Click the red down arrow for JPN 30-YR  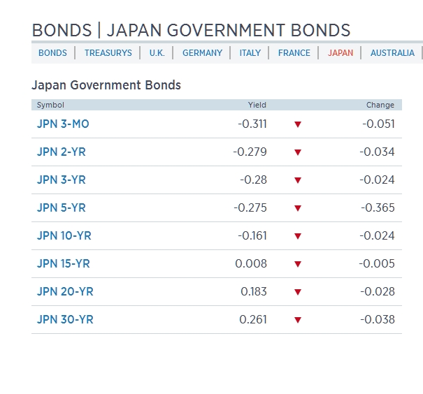tap(297, 320)
